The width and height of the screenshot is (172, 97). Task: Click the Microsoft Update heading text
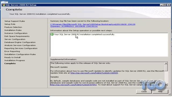tap(59, 67)
